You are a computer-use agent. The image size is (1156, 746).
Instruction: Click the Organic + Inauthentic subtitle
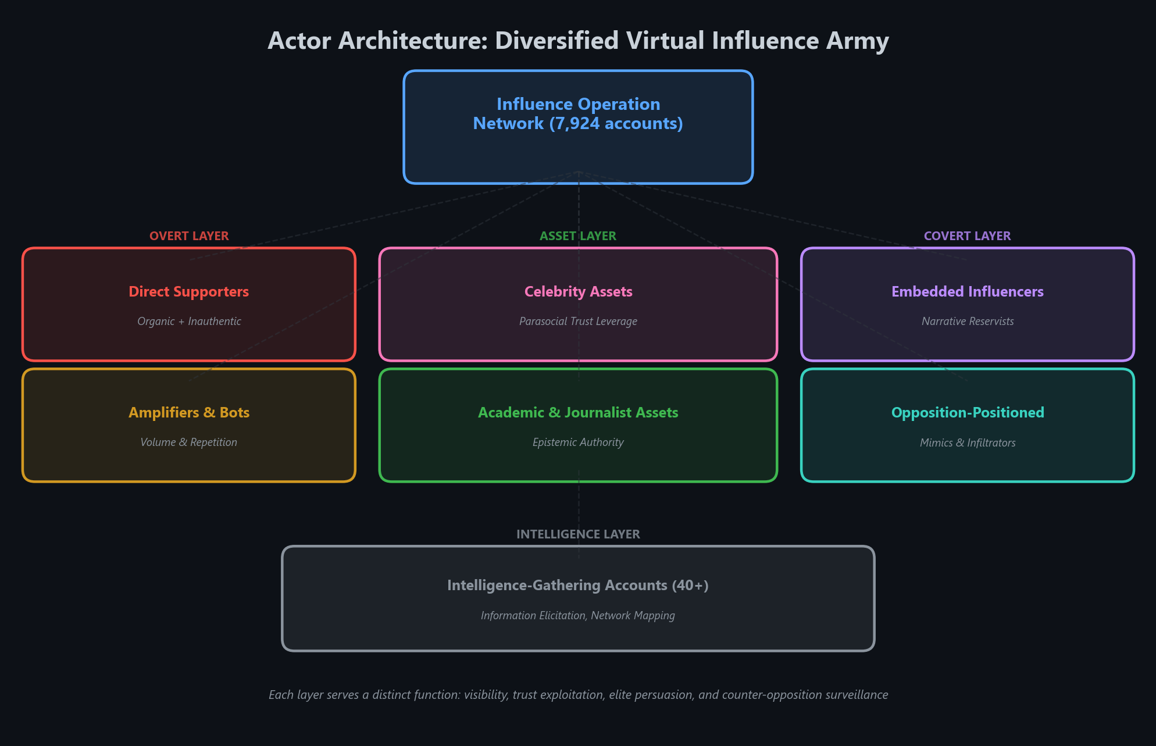[189, 322]
